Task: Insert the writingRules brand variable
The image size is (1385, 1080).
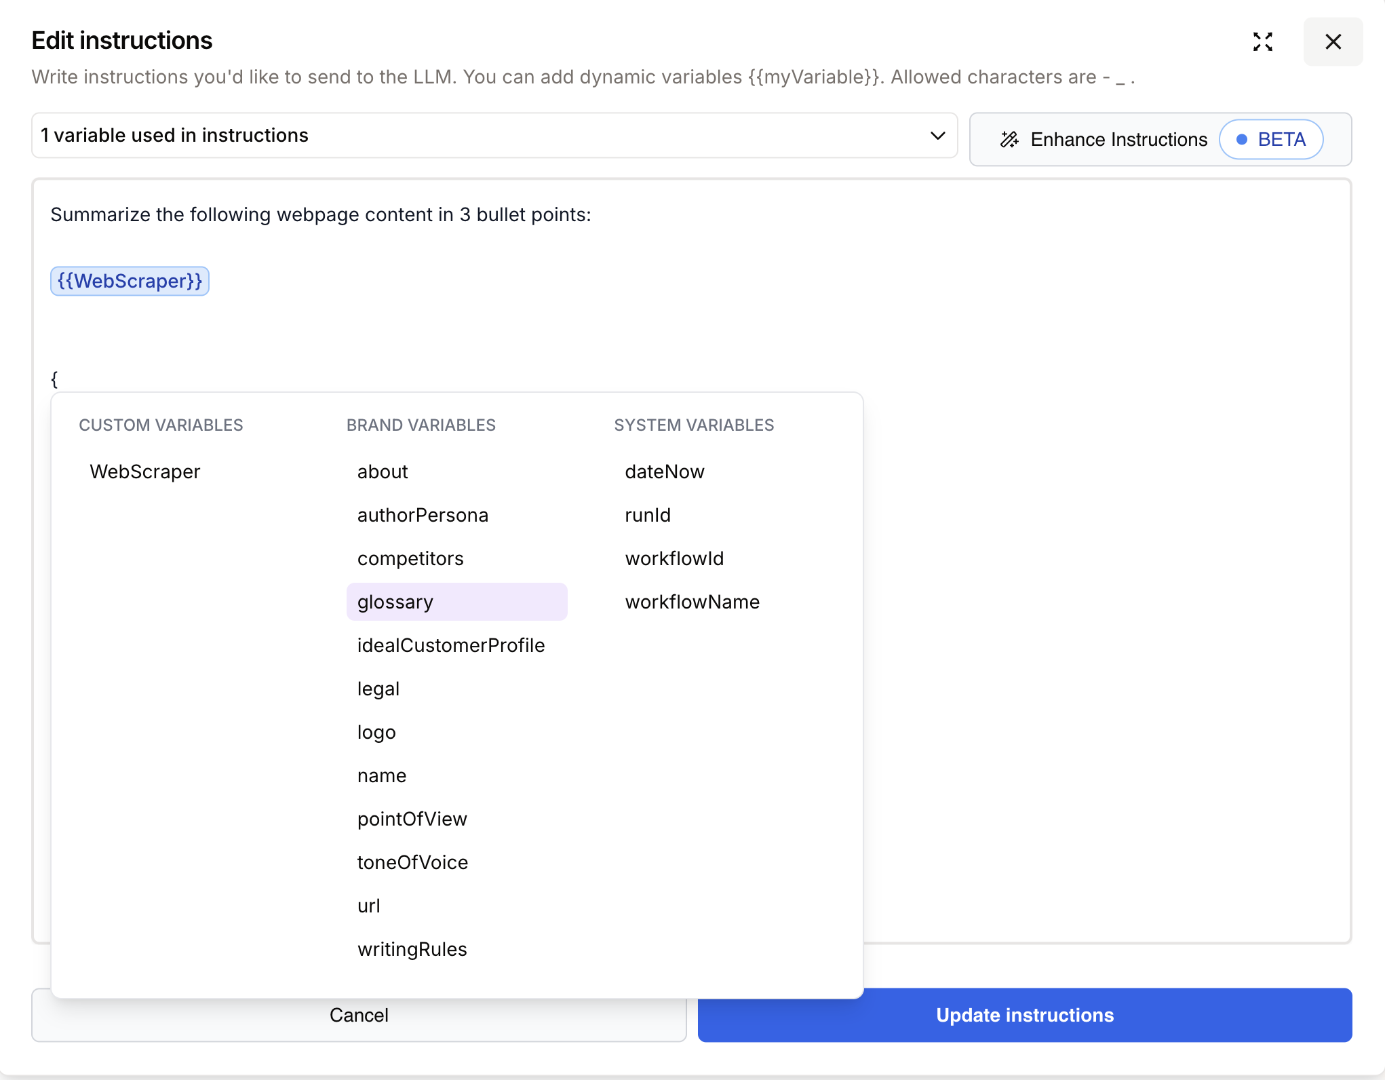Action: pyautogui.click(x=412, y=948)
